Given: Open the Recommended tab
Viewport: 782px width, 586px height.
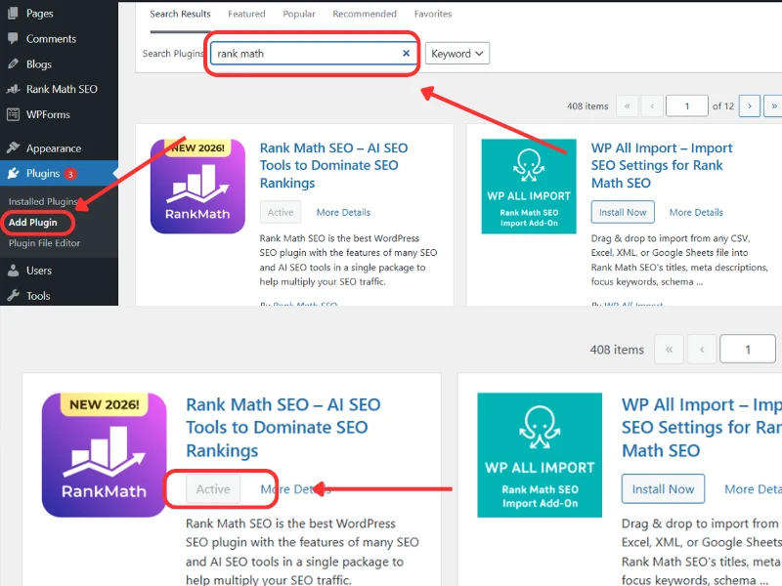Looking at the screenshot, I should click(x=365, y=15).
